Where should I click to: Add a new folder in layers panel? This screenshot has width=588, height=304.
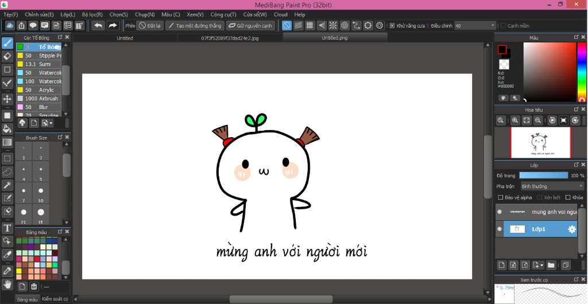[551, 265]
